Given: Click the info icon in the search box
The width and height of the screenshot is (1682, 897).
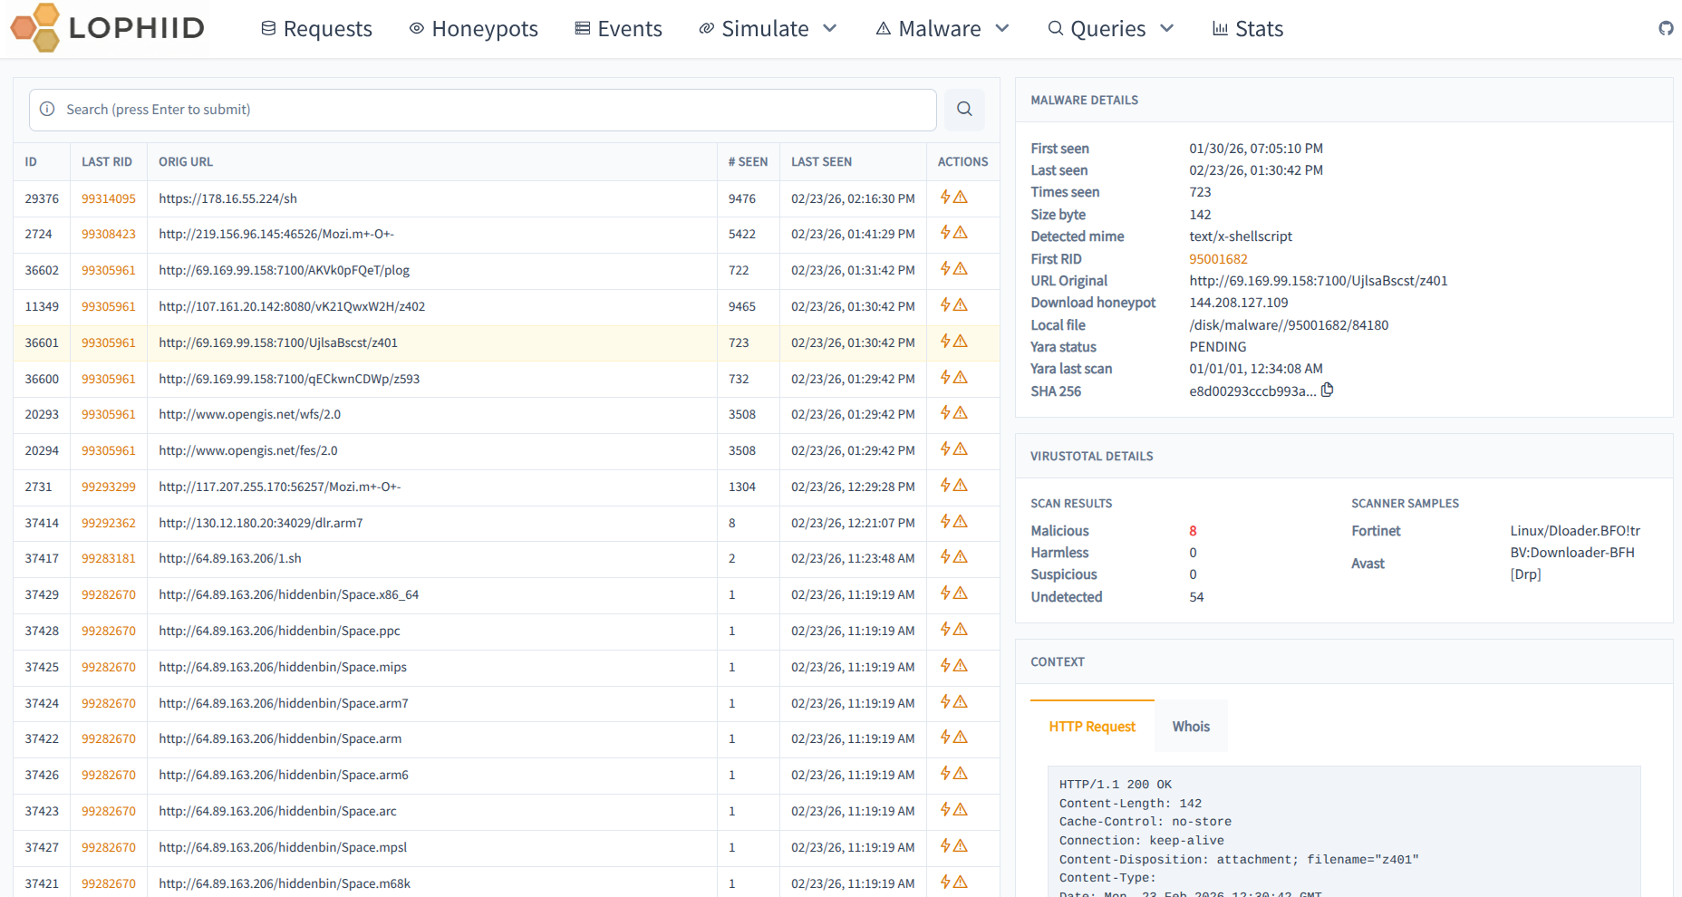Looking at the screenshot, I should [x=47, y=109].
